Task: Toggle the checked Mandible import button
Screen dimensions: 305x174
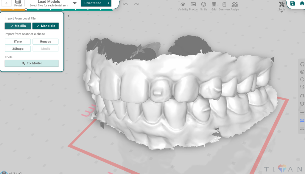Action: (x=46, y=26)
